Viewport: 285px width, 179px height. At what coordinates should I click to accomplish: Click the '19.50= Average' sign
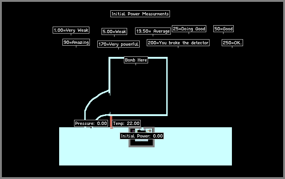153,31
